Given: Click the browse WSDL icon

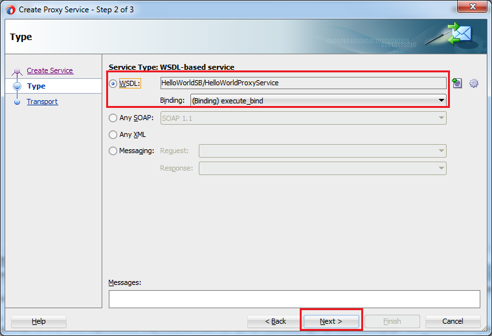Looking at the screenshot, I should click(457, 83).
